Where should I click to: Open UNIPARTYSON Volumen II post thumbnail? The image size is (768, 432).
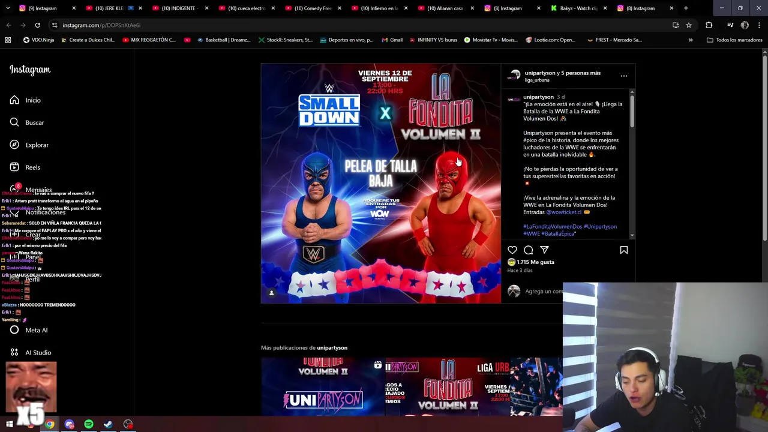322,386
